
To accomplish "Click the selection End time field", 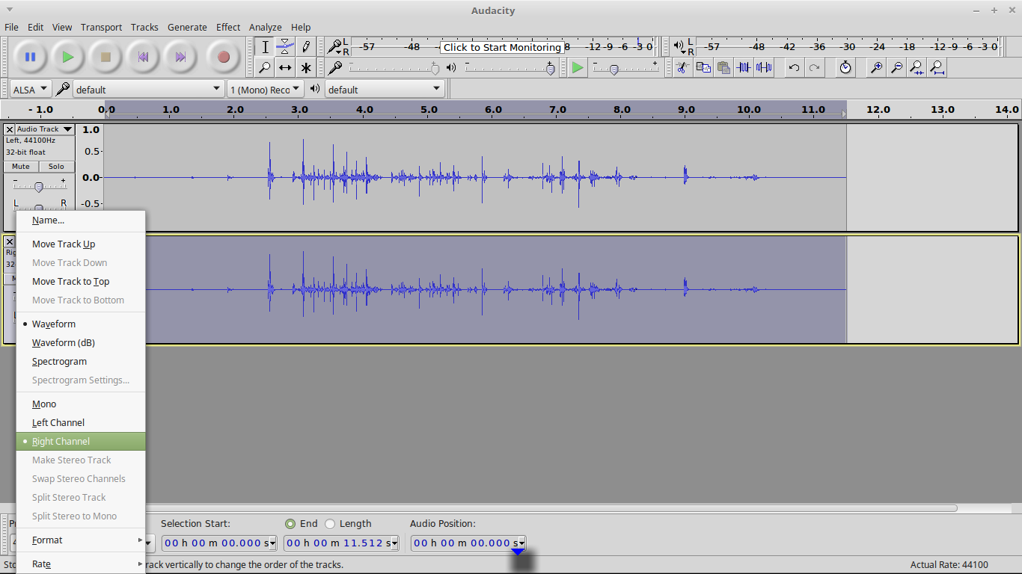I will [x=341, y=543].
